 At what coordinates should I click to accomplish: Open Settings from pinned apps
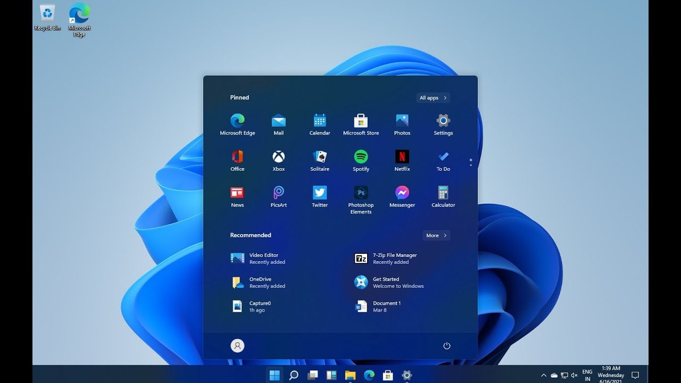pos(443,124)
